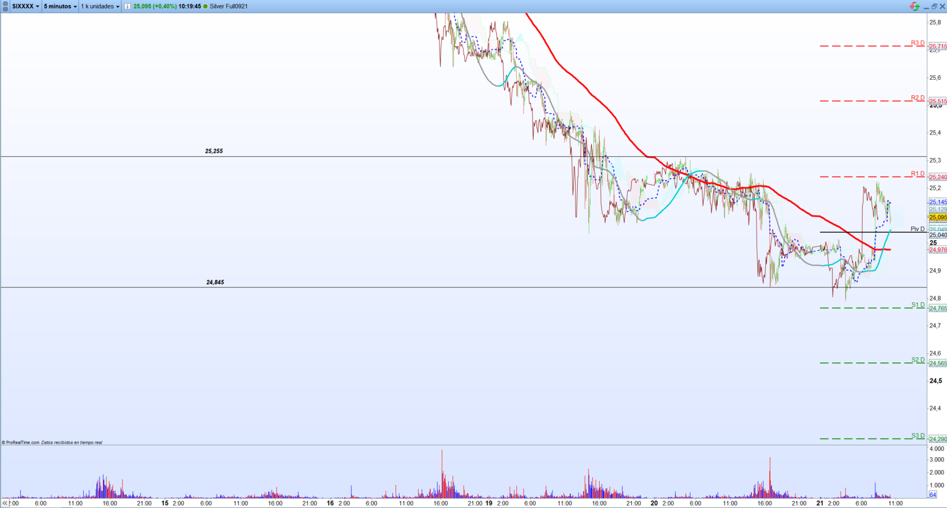Click the S2 D support label
The width and height of the screenshot is (947, 508).
click(918, 360)
